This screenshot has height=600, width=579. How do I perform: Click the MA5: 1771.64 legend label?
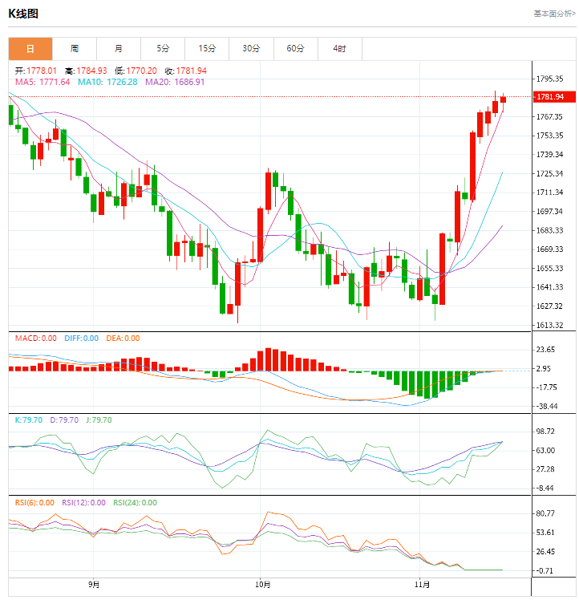point(43,83)
